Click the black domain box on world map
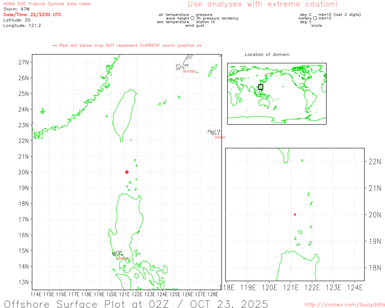 coord(261,87)
